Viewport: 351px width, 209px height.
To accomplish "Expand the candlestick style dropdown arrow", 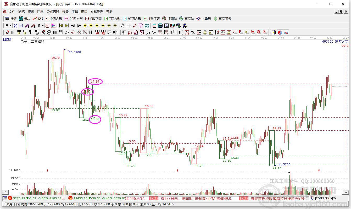I will (x=43, y=26).
